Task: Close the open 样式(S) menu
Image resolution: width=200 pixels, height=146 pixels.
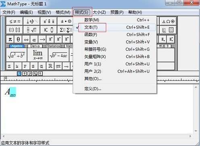Action: pos(82,13)
